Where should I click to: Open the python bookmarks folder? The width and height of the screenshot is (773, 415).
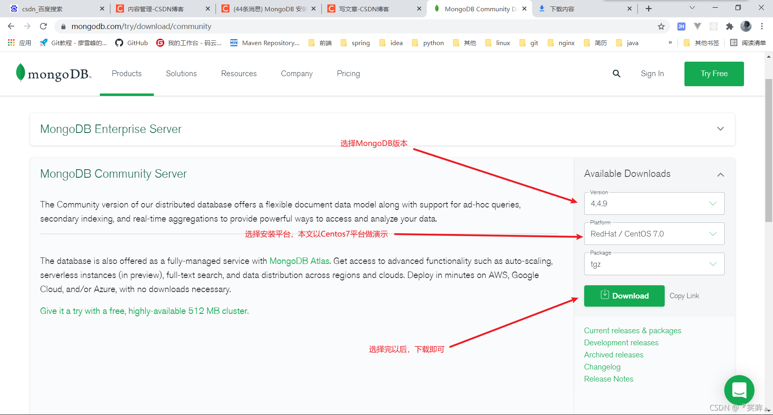(428, 43)
